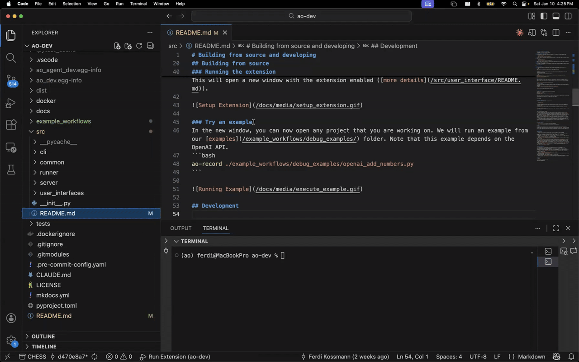Refresh the explorer file tree
This screenshot has height=362, width=579.
point(139,46)
